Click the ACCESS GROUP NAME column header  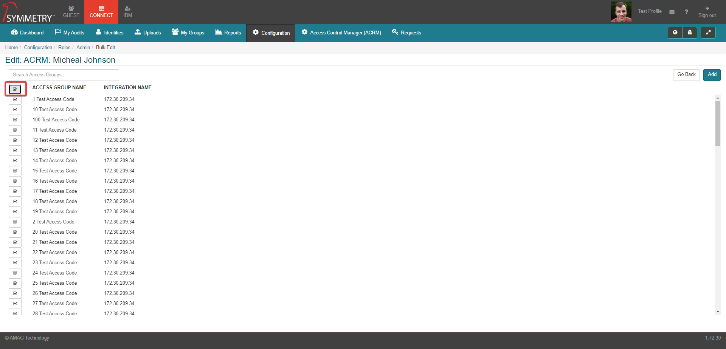(x=59, y=87)
